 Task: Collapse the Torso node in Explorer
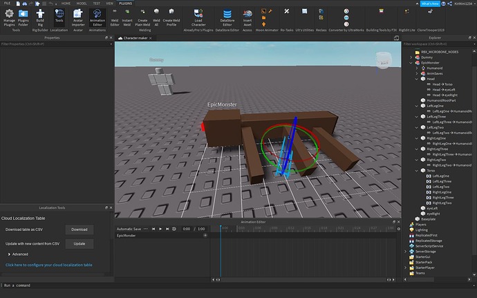tap(417, 171)
